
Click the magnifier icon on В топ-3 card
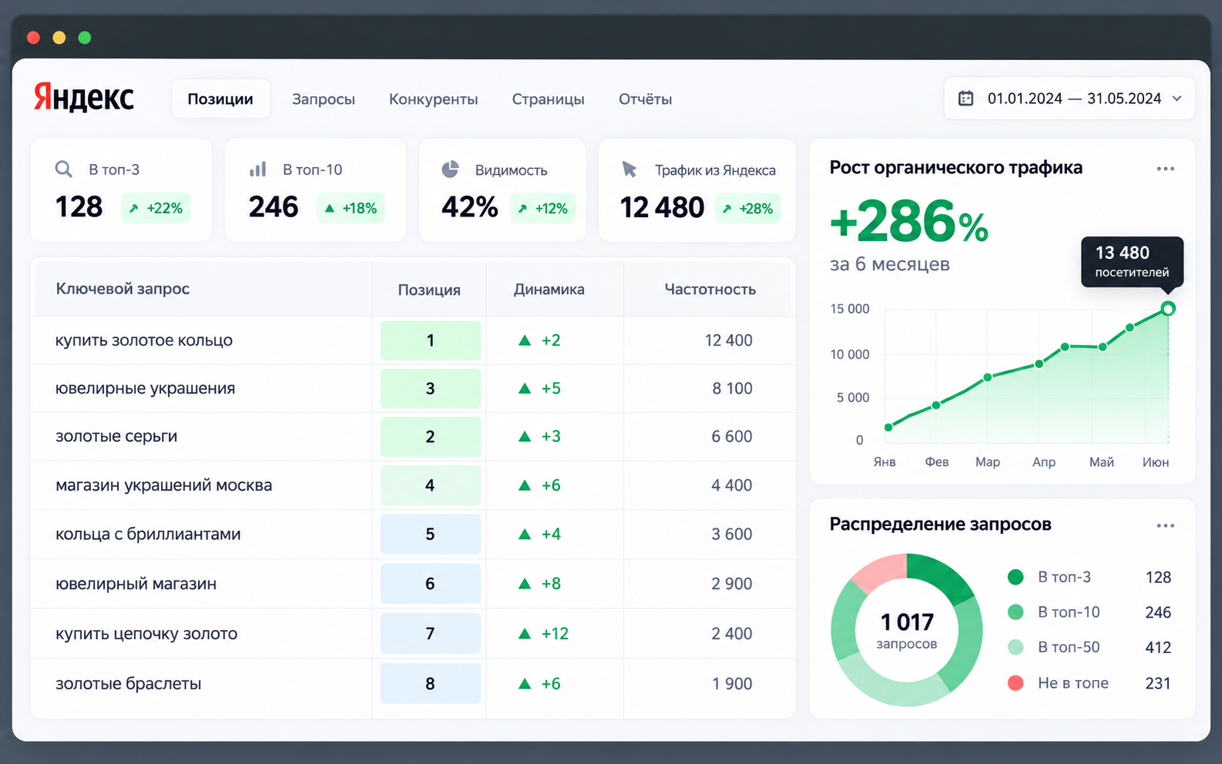click(64, 169)
